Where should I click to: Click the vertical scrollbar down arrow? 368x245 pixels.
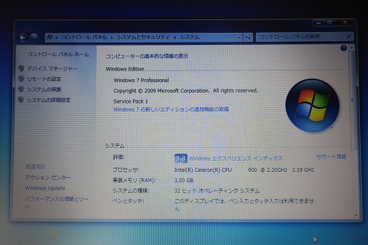[x=356, y=215]
